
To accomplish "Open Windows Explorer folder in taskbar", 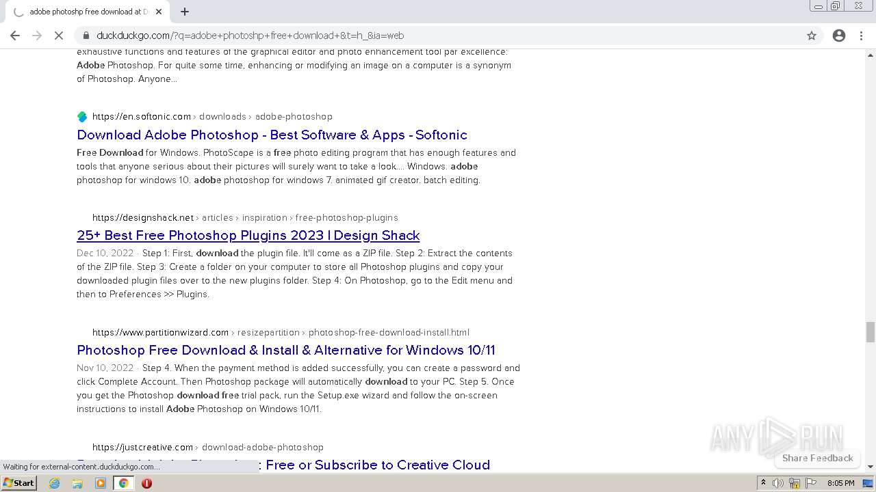I will pos(77,483).
